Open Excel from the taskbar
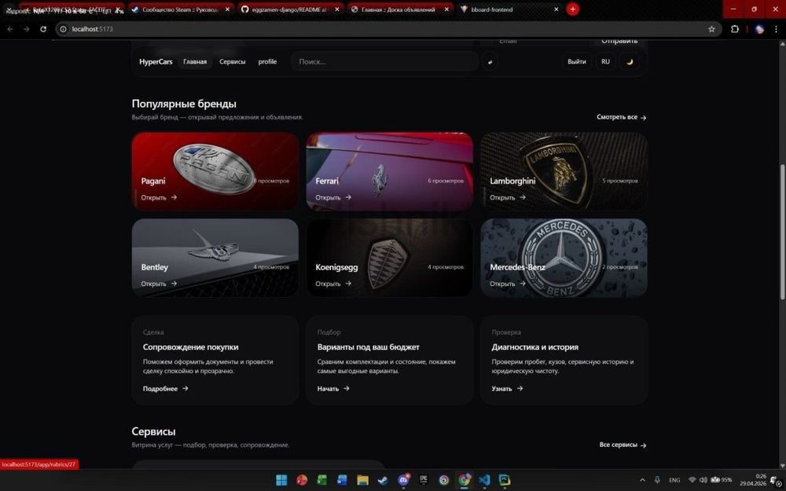This screenshot has height=491, width=786. (321, 480)
